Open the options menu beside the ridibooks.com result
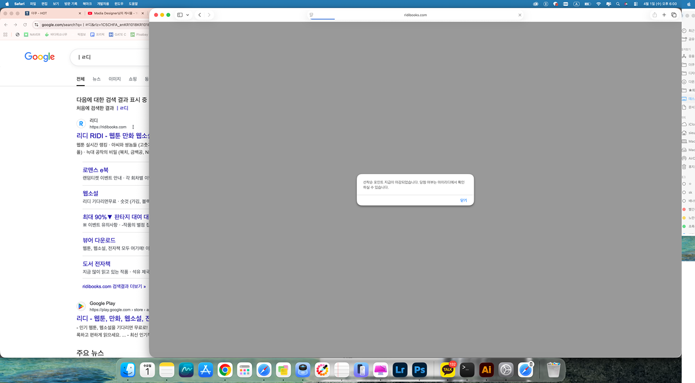This screenshot has width=695, height=383. pyautogui.click(x=133, y=127)
